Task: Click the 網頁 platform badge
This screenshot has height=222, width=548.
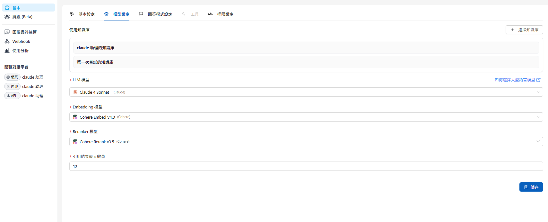Action: pyautogui.click(x=13, y=77)
